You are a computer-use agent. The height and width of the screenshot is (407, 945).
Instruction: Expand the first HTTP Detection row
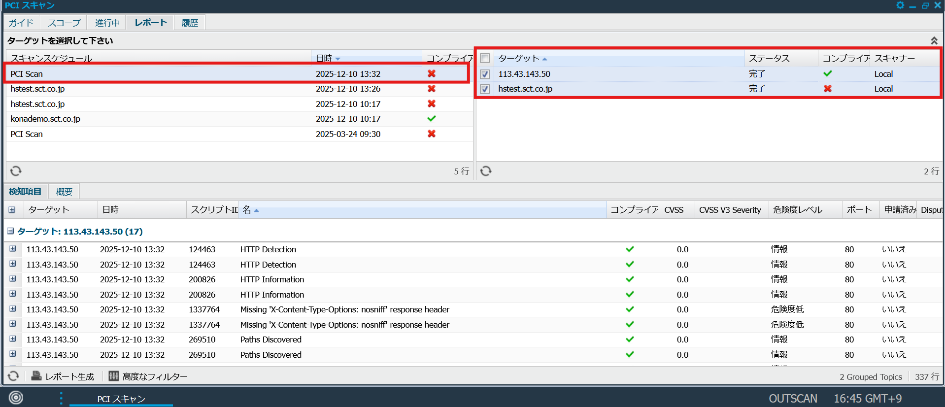click(13, 249)
